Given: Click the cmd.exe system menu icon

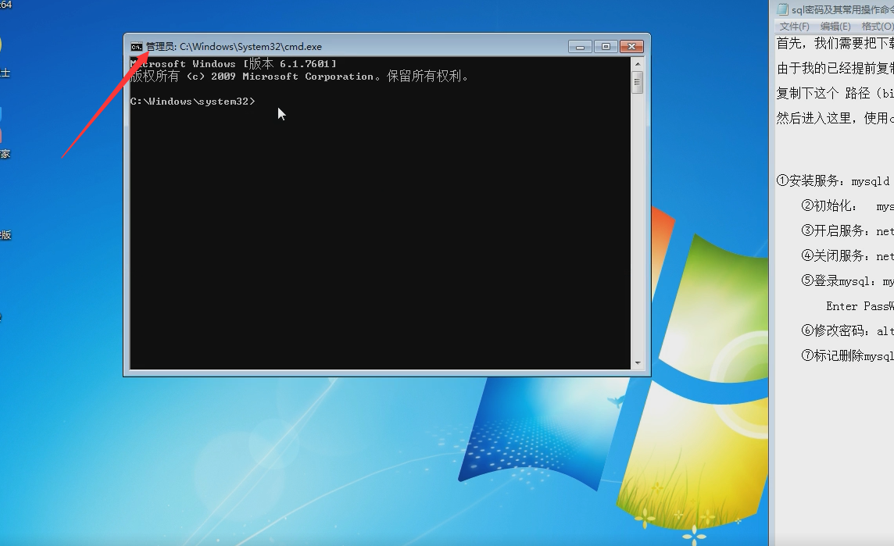Looking at the screenshot, I should click(x=136, y=47).
